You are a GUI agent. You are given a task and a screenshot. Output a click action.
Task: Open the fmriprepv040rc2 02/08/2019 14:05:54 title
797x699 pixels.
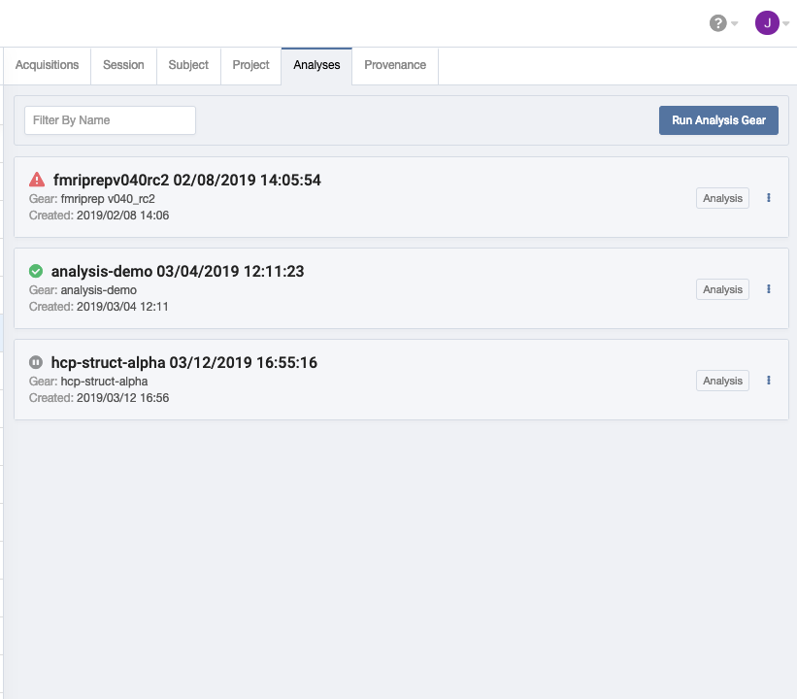pos(187,180)
